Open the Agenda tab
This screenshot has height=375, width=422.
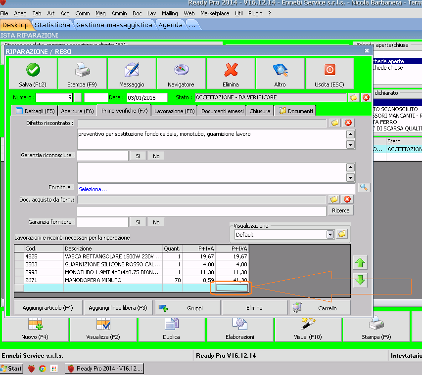pyautogui.click(x=170, y=25)
